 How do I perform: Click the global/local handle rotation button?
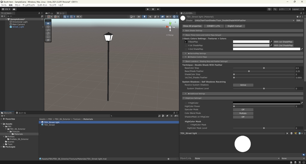[56, 17]
